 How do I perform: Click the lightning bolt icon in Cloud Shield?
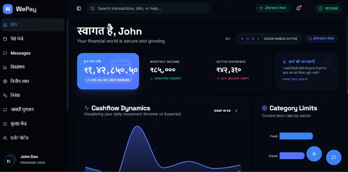(x=242, y=39)
